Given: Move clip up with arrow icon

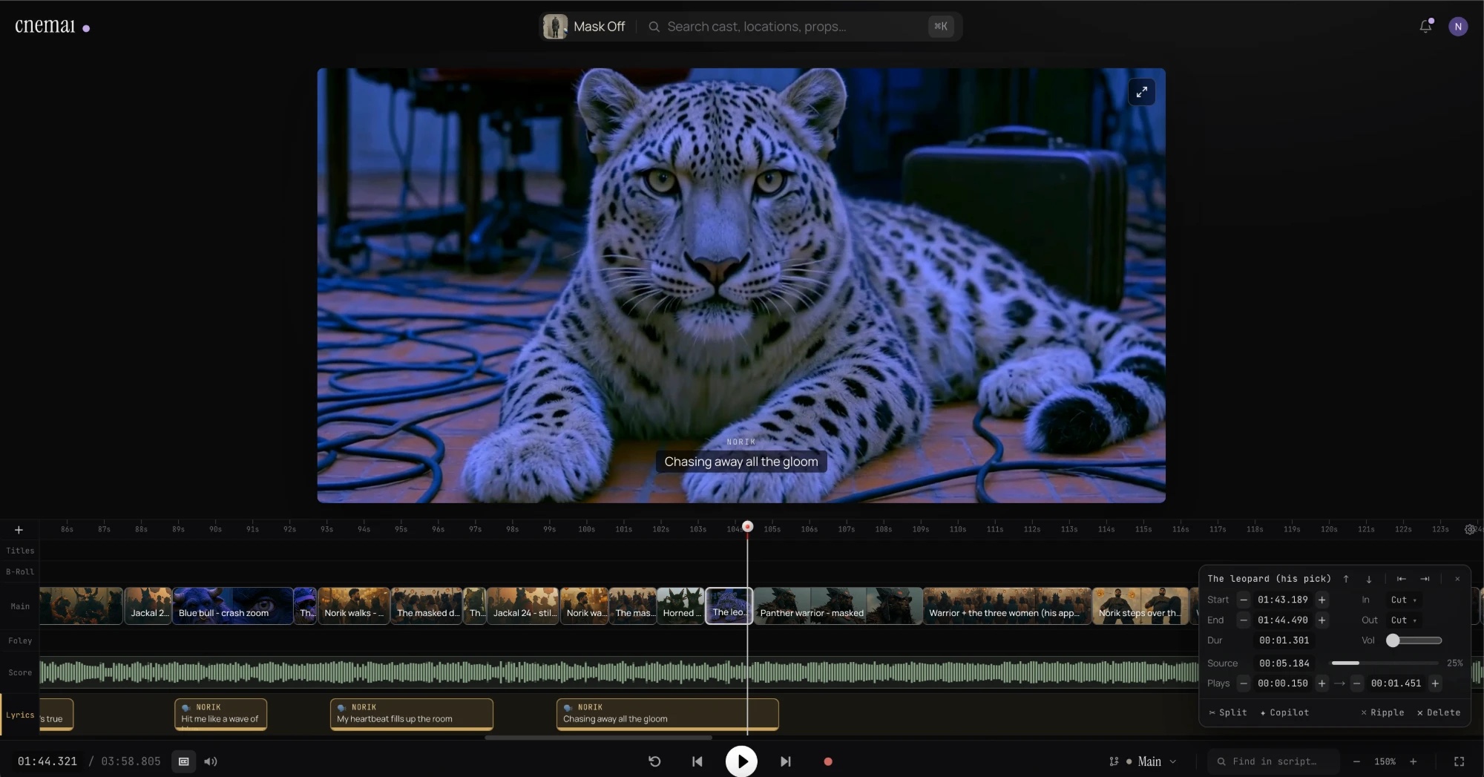Looking at the screenshot, I should point(1346,579).
